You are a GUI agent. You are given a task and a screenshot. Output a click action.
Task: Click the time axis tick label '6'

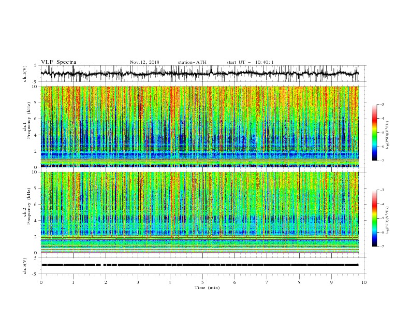point(235,282)
